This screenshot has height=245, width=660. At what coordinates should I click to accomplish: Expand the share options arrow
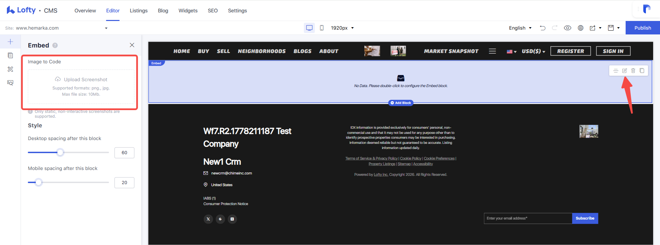pos(600,28)
